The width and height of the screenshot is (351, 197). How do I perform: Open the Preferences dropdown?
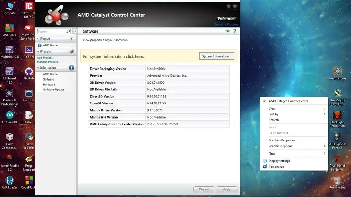[x=226, y=19]
